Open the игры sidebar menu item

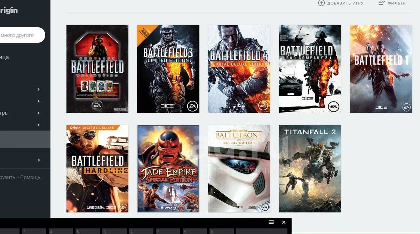(x=4, y=113)
